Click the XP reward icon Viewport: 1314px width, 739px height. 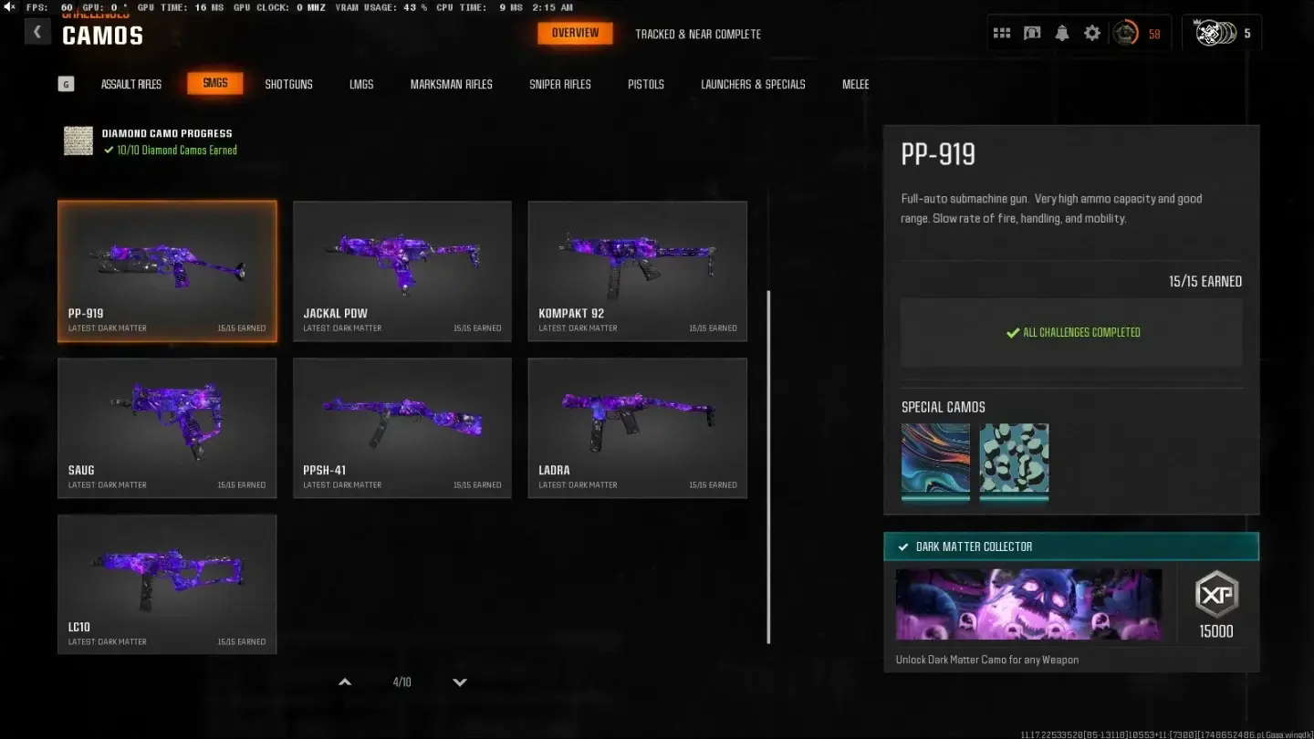1216,595
